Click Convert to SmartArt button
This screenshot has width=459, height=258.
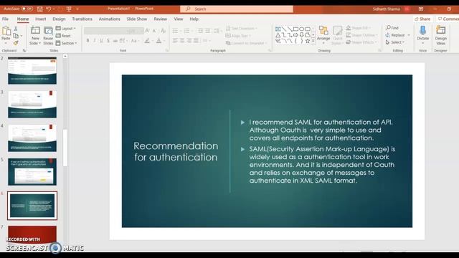click(x=246, y=43)
